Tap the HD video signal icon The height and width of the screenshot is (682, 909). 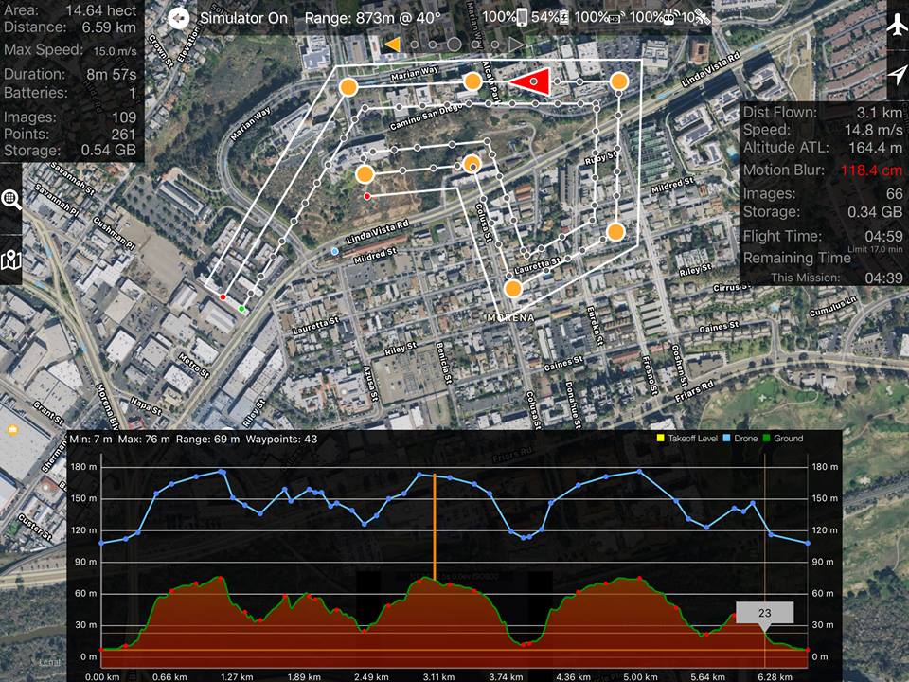[x=616, y=18]
